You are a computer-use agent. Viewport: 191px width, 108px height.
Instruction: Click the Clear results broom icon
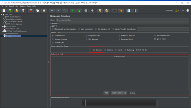[x=100, y=11]
